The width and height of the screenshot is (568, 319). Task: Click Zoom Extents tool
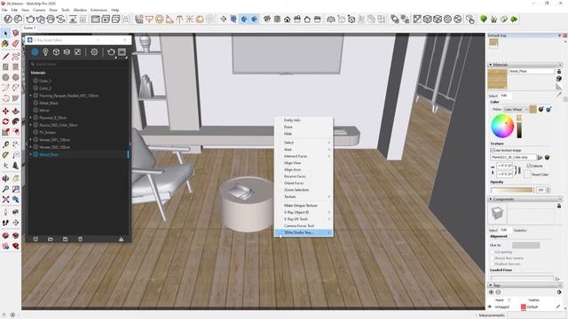(5, 199)
